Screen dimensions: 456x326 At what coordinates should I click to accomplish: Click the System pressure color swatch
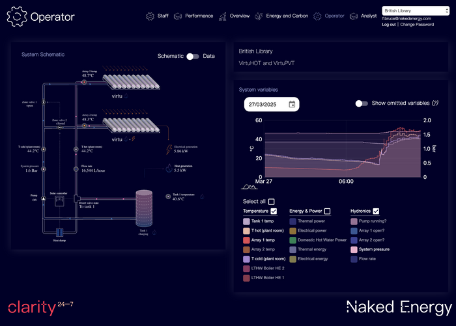click(354, 250)
